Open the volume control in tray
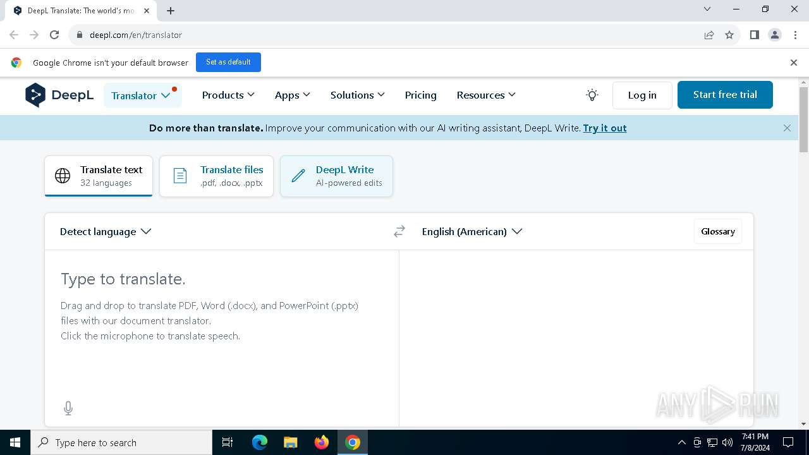 click(x=727, y=442)
